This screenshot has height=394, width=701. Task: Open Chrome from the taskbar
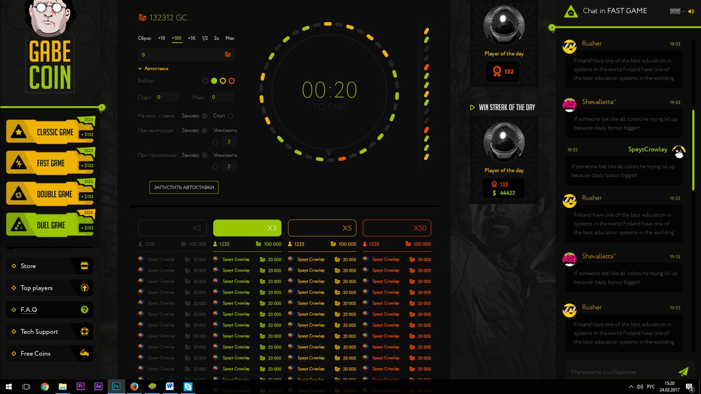(x=45, y=386)
